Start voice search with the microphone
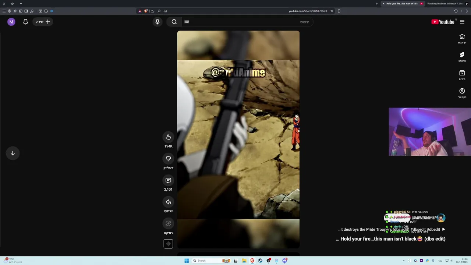 pos(157,22)
